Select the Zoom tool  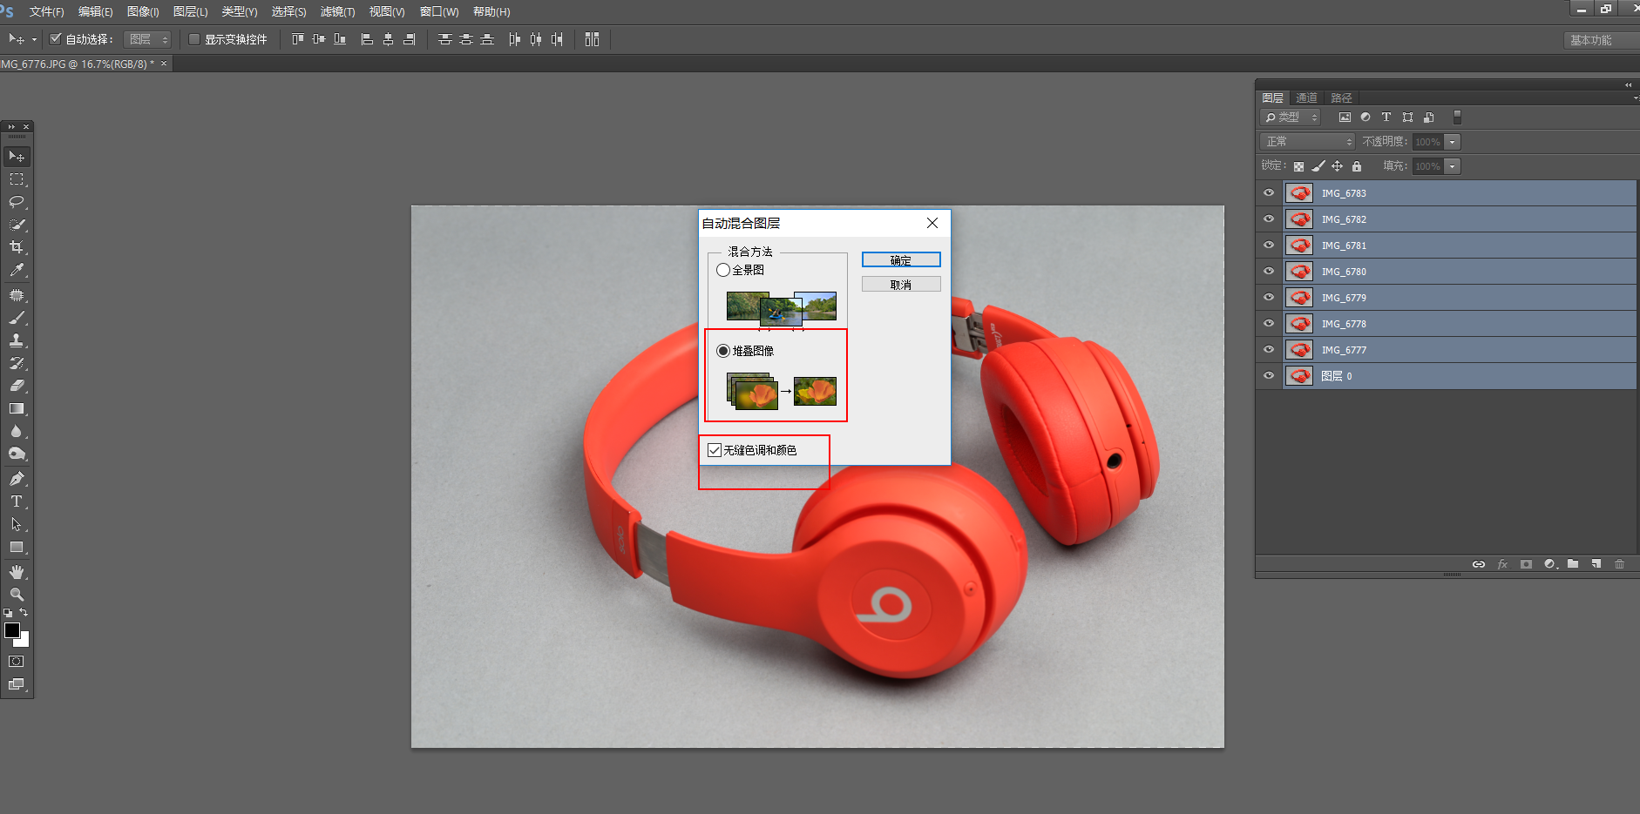tap(17, 595)
